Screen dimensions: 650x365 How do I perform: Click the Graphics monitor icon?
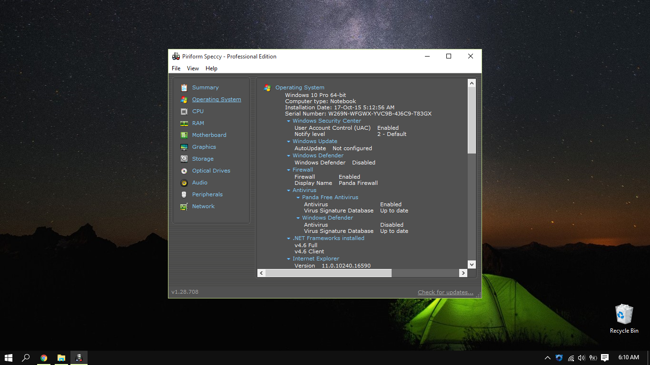click(184, 147)
